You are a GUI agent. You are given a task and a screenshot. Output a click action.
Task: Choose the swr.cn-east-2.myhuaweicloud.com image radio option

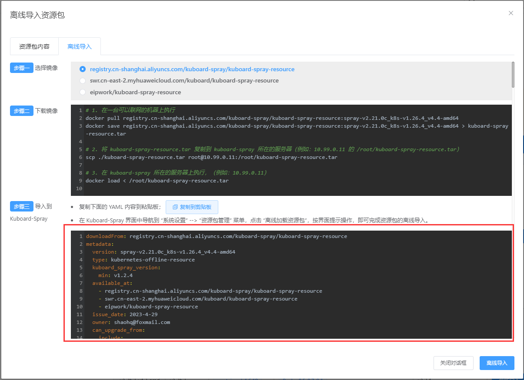point(83,81)
